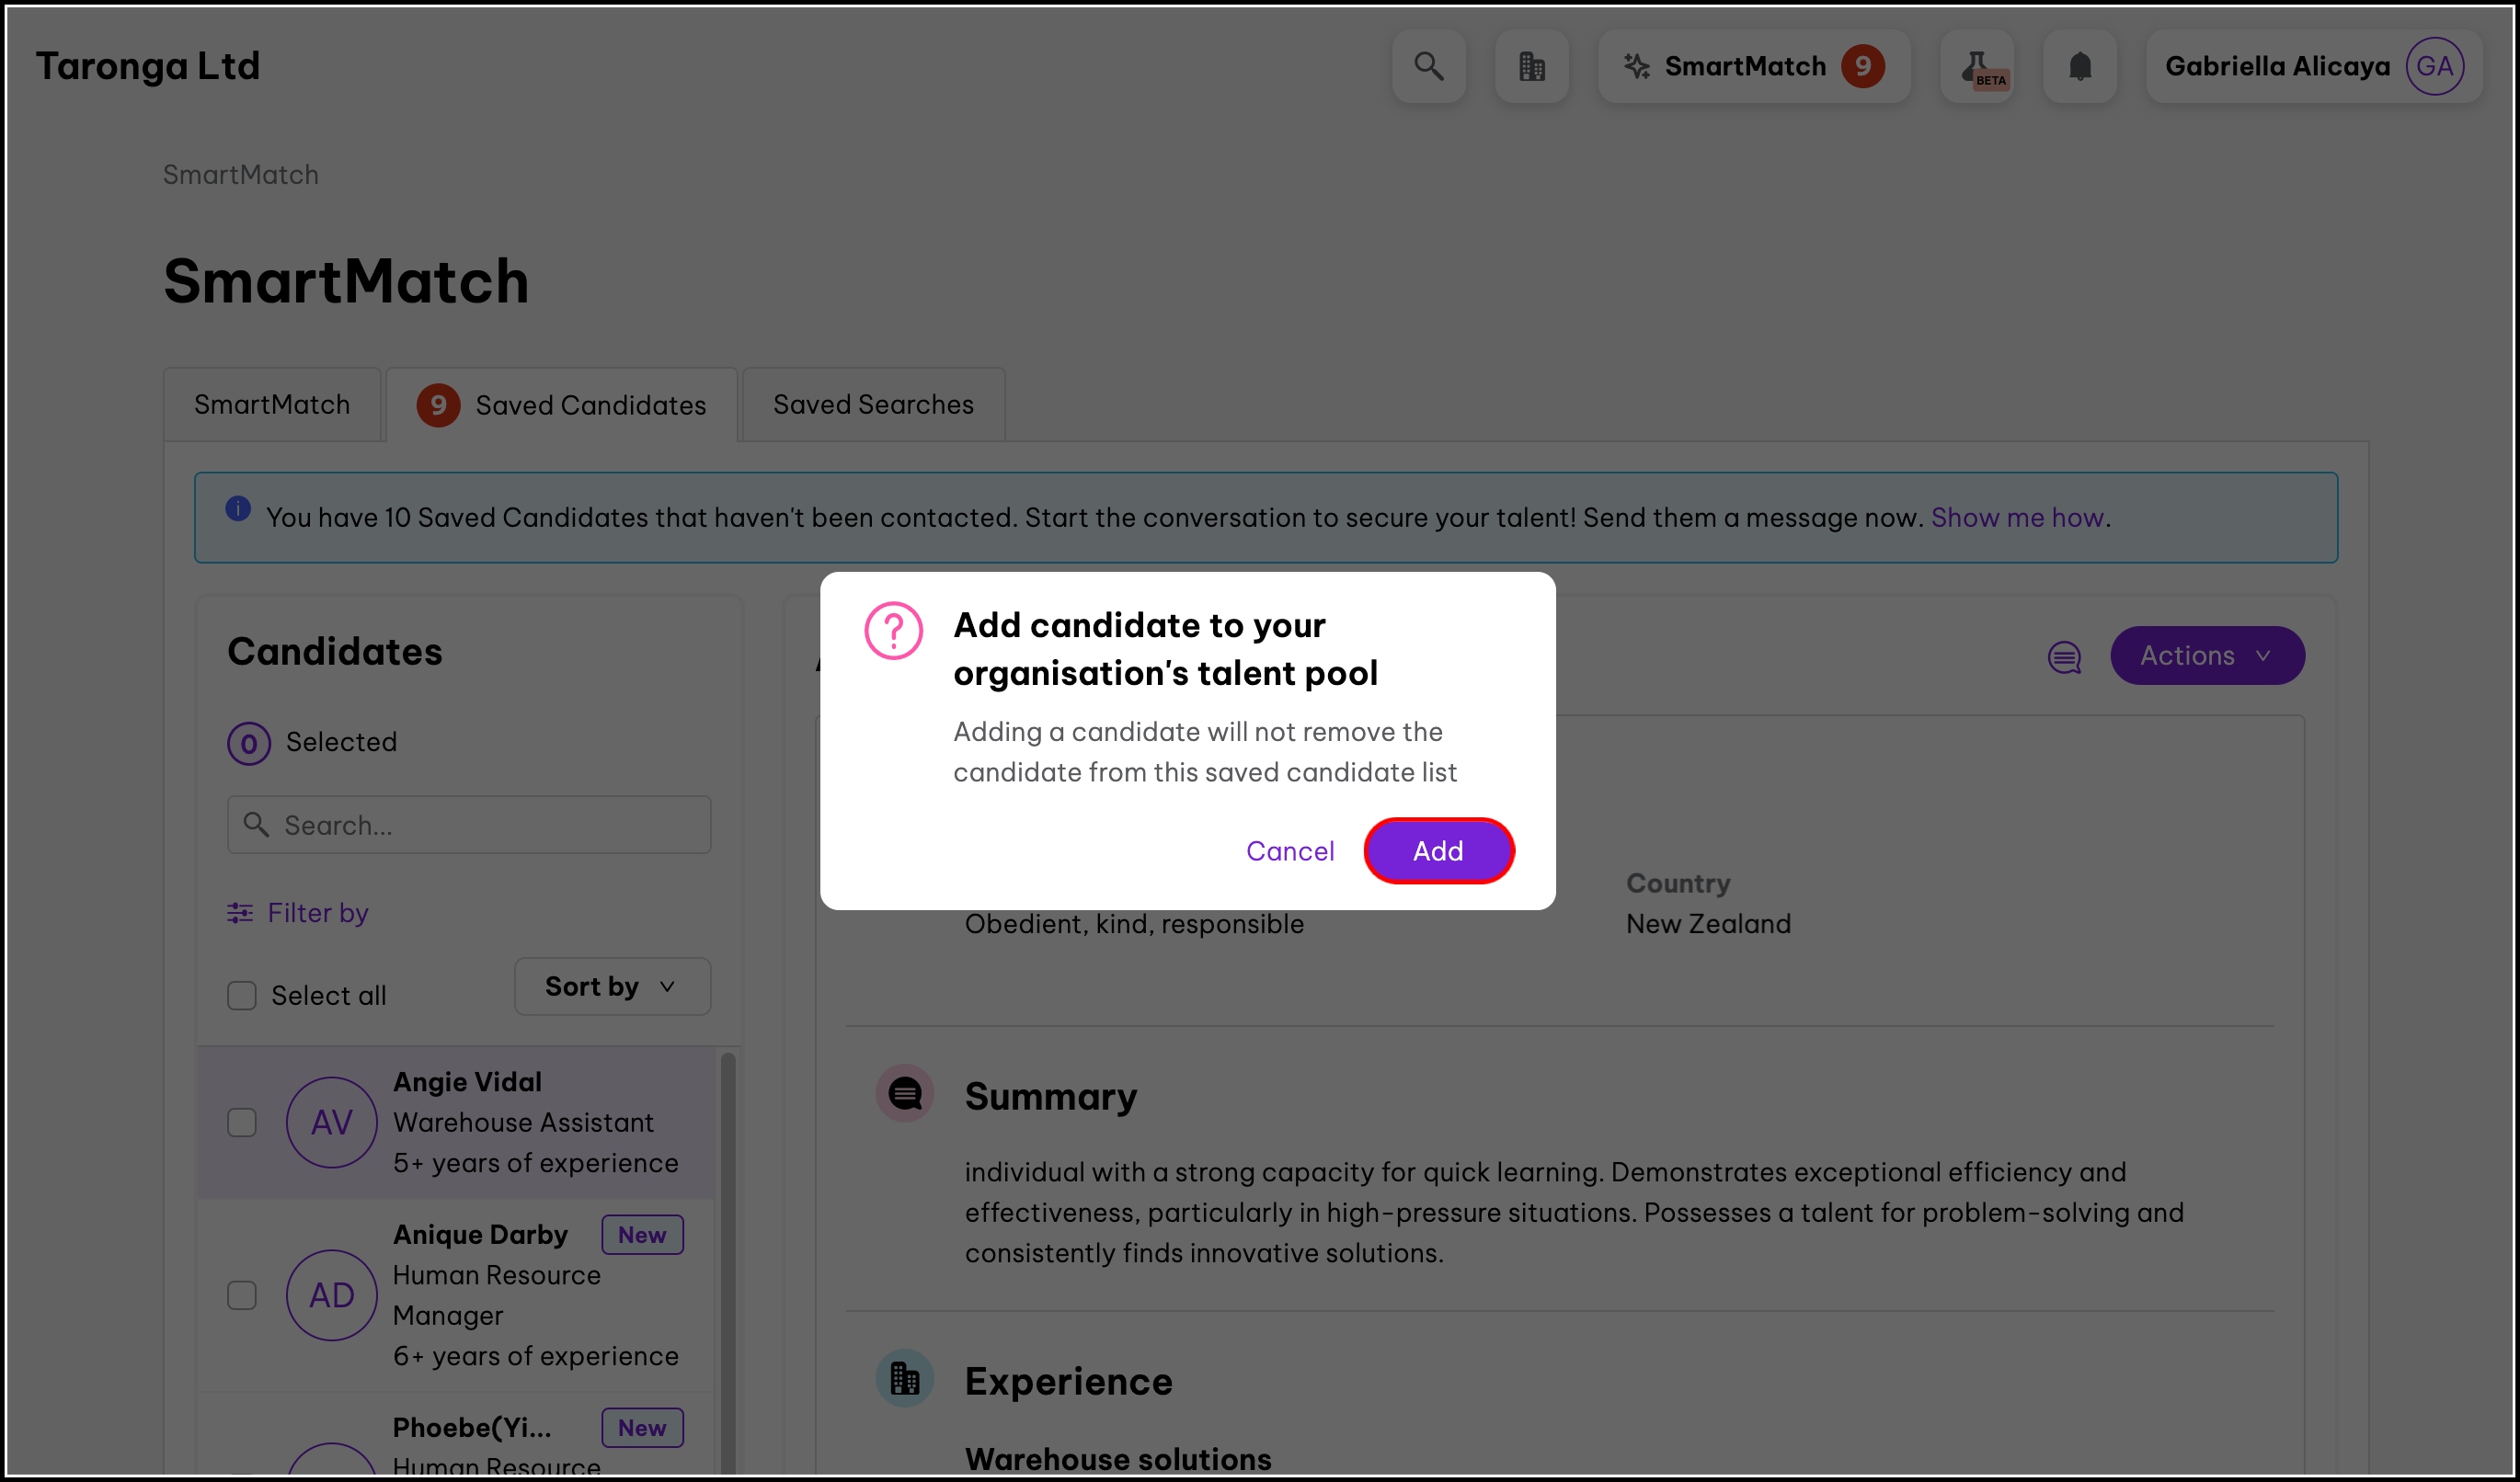Click the question mark icon in dialog
This screenshot has height=1482, width=2520.
893,631
